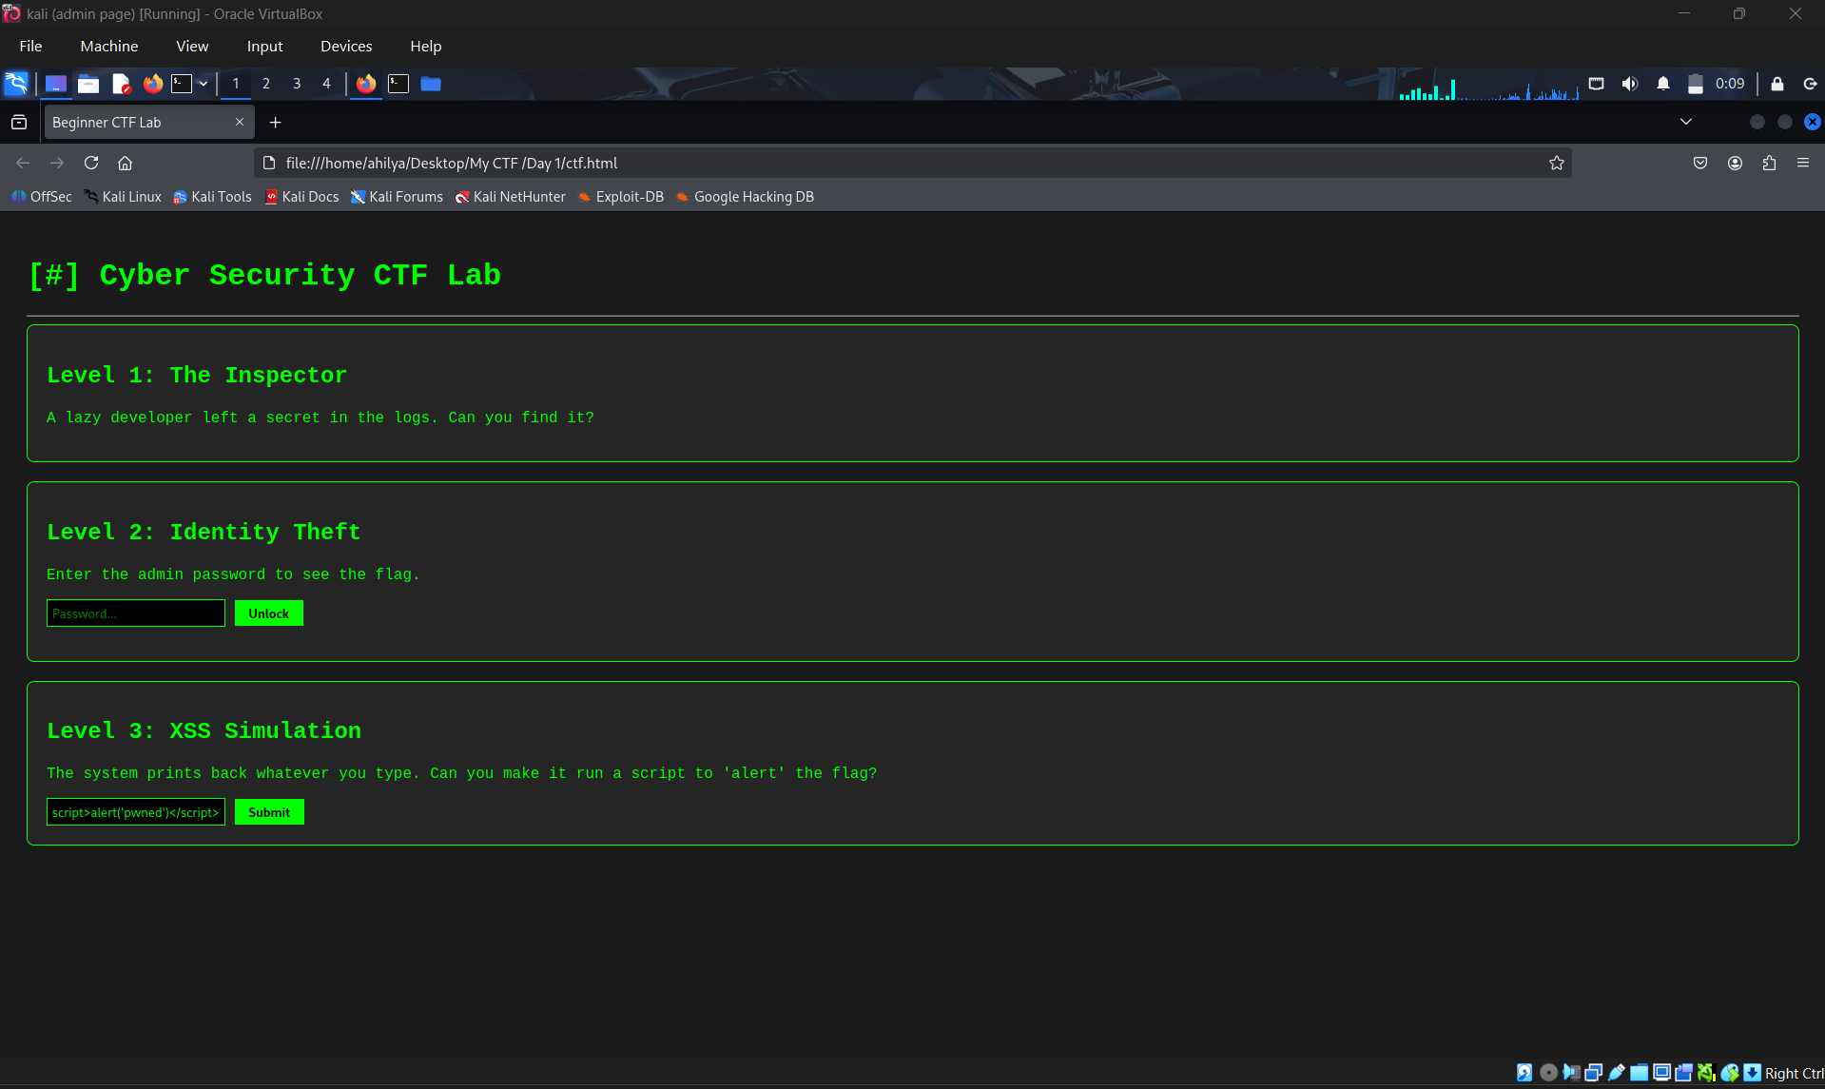Expand the list all tabs chevron
The height and width of the screenshot is (1089, 1825).
1686,122
